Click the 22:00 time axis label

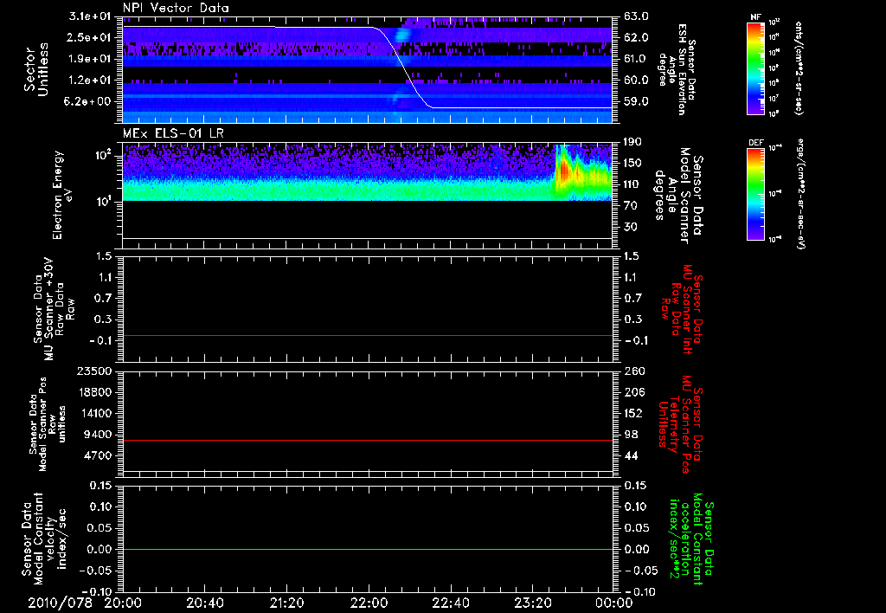coord(369,603)
